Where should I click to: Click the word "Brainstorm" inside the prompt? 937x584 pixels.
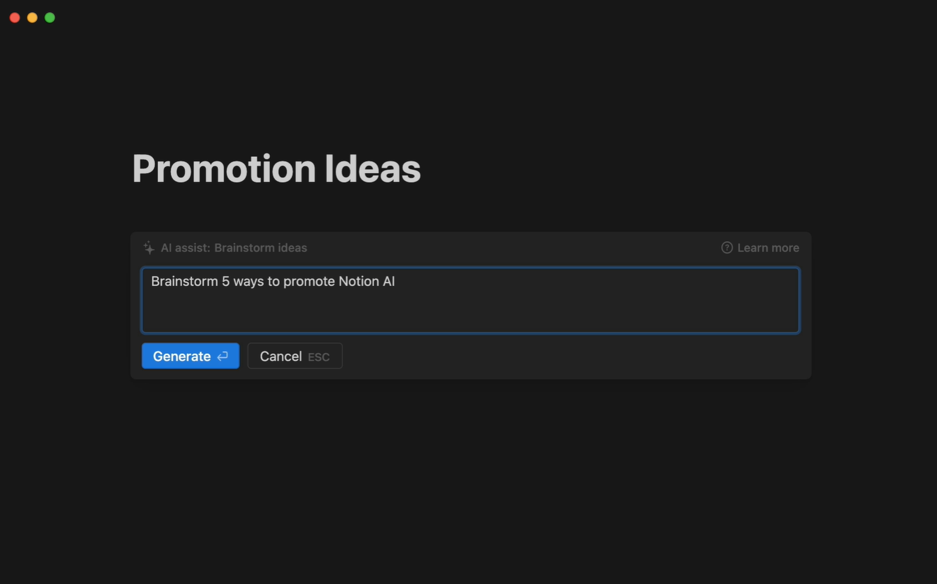[x=184, y=282]
